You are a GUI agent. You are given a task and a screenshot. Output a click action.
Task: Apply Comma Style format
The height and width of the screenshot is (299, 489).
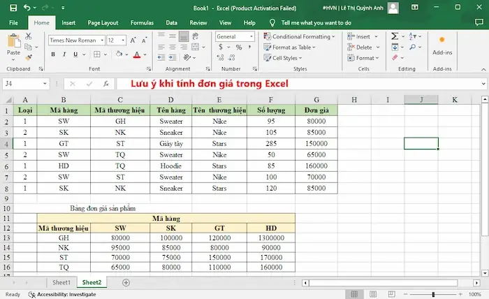[250, 47]
